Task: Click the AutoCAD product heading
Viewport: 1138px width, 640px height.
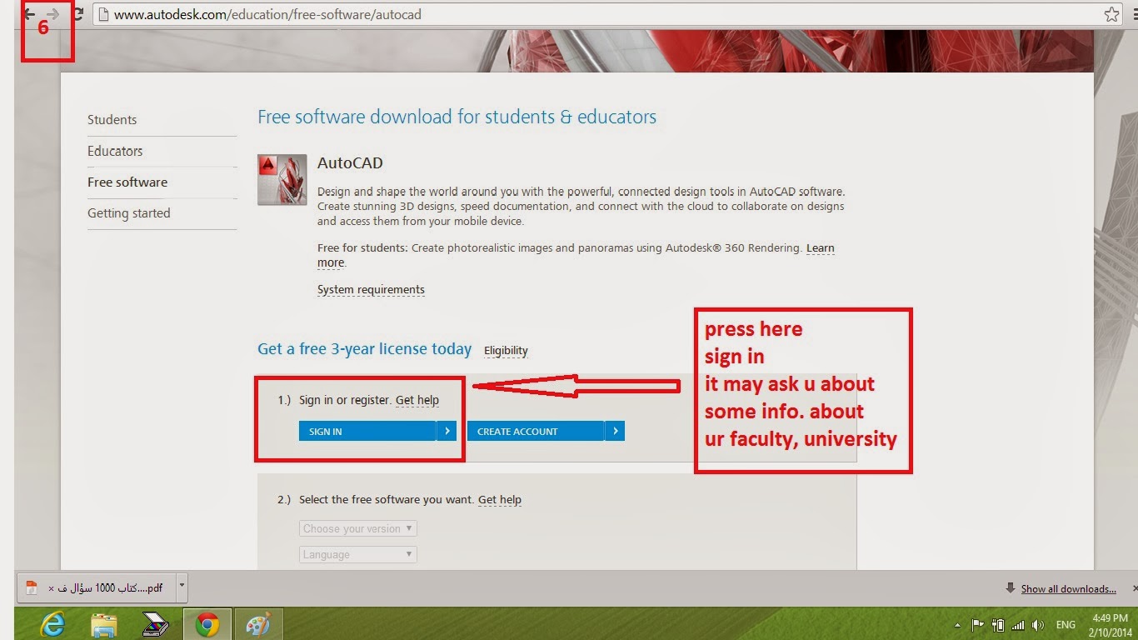Action: 350,163
